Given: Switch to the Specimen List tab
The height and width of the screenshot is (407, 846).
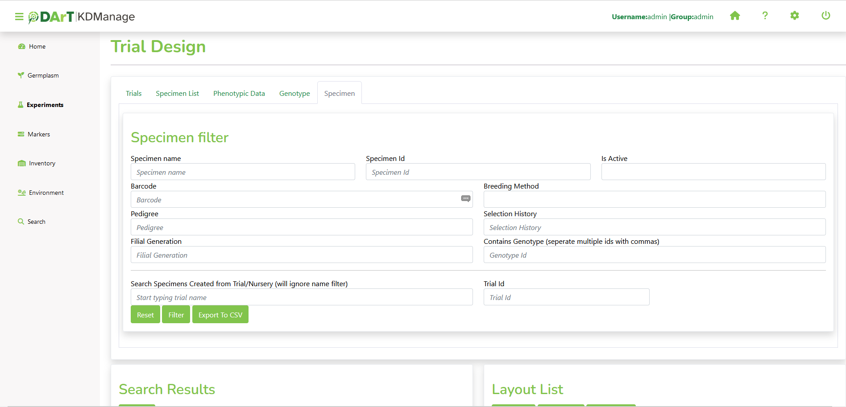Looking at the screenshot, I should click(177, 94).
